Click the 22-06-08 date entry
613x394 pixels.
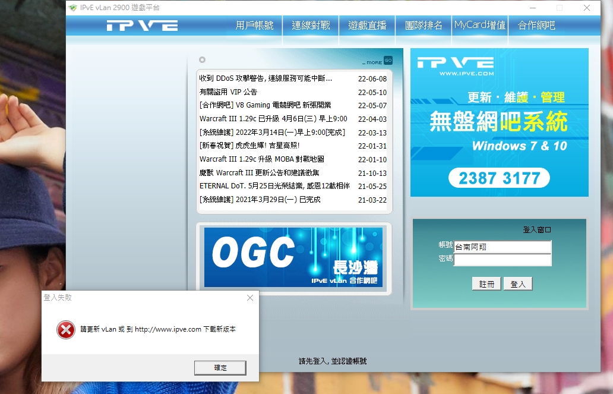click(372, 78)
